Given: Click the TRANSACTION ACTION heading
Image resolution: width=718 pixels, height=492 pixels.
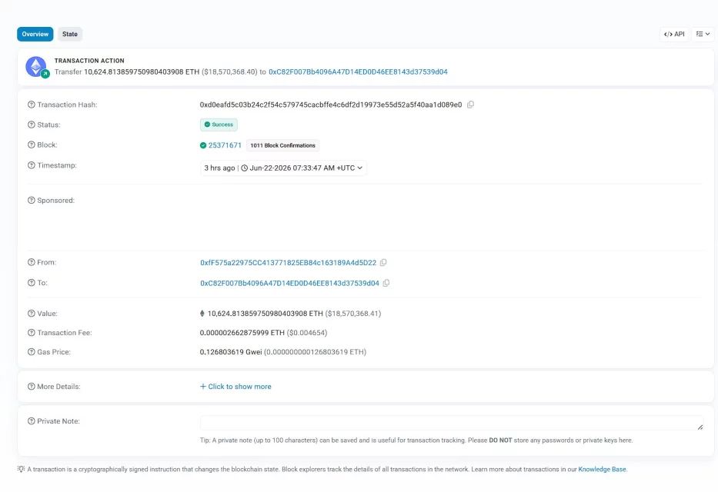Looking at the screenshot, I should 89,61.
